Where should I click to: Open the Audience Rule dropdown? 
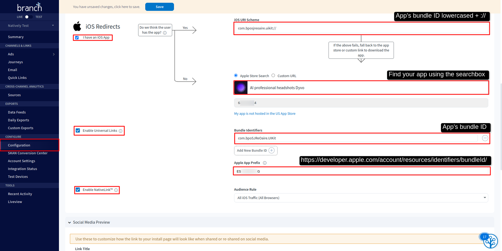point(361,198)
